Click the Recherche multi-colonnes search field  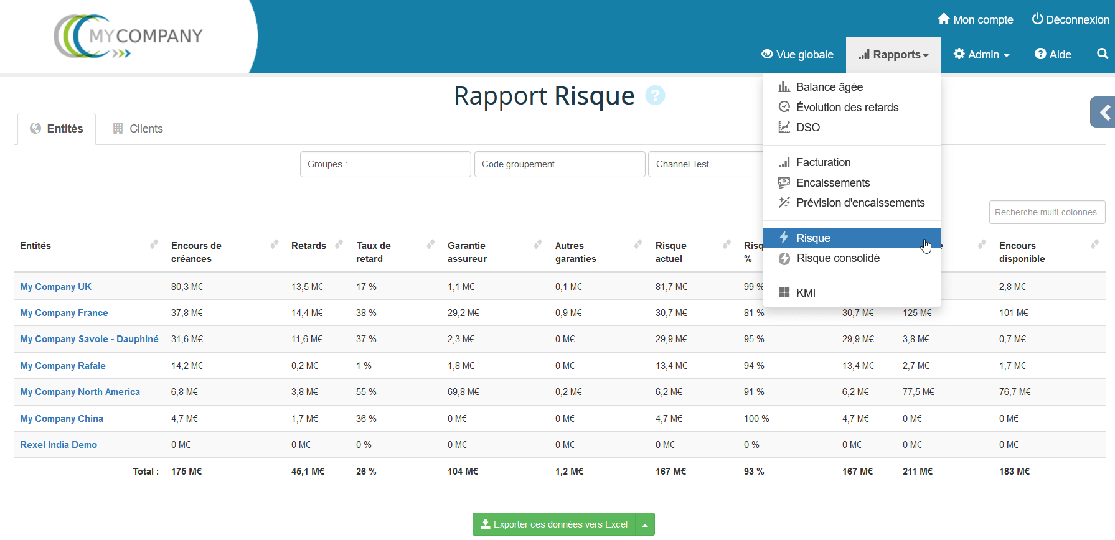pos(1047,212)
